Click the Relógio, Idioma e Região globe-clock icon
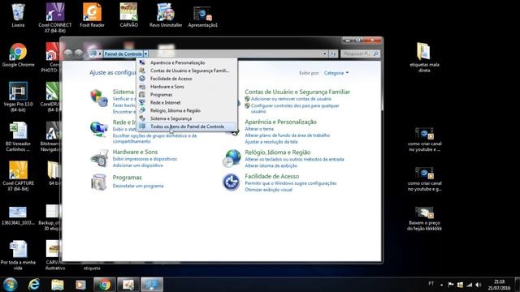This screenshot has width=520, height=292. coord(232,158)
